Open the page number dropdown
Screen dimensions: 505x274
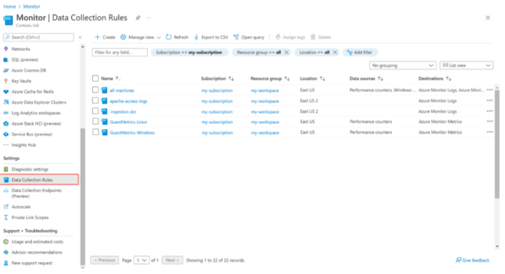coord(141,260)
